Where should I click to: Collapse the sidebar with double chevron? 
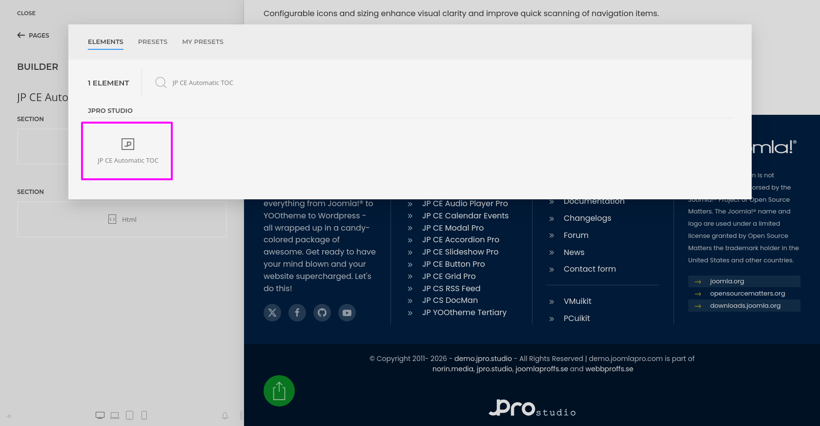[9, 416]
